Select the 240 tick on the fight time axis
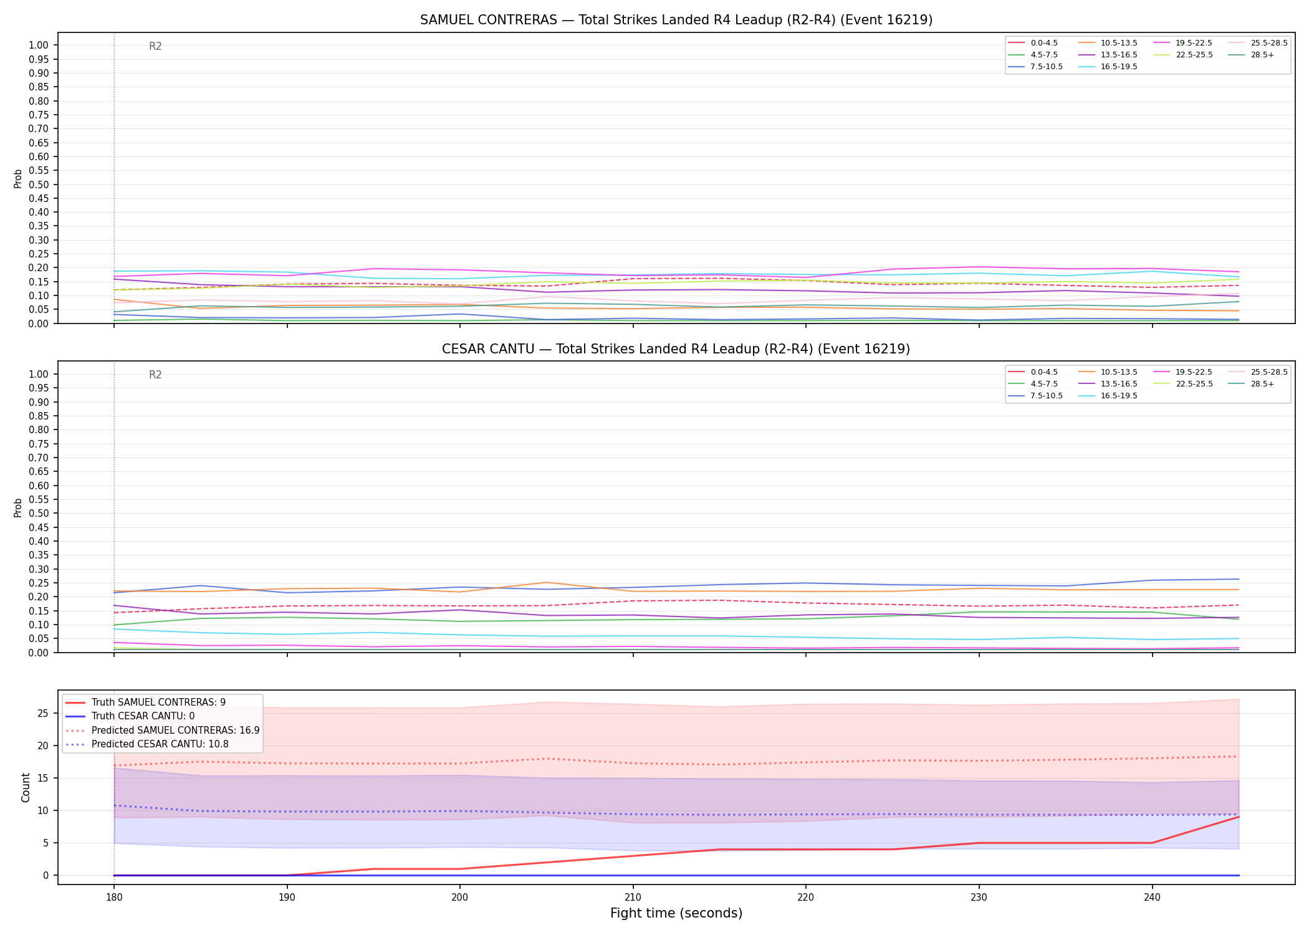 pyautogui.click(x=1152, y=898)
